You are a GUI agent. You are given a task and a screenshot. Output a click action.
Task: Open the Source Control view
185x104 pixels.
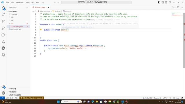click(3, 21)
